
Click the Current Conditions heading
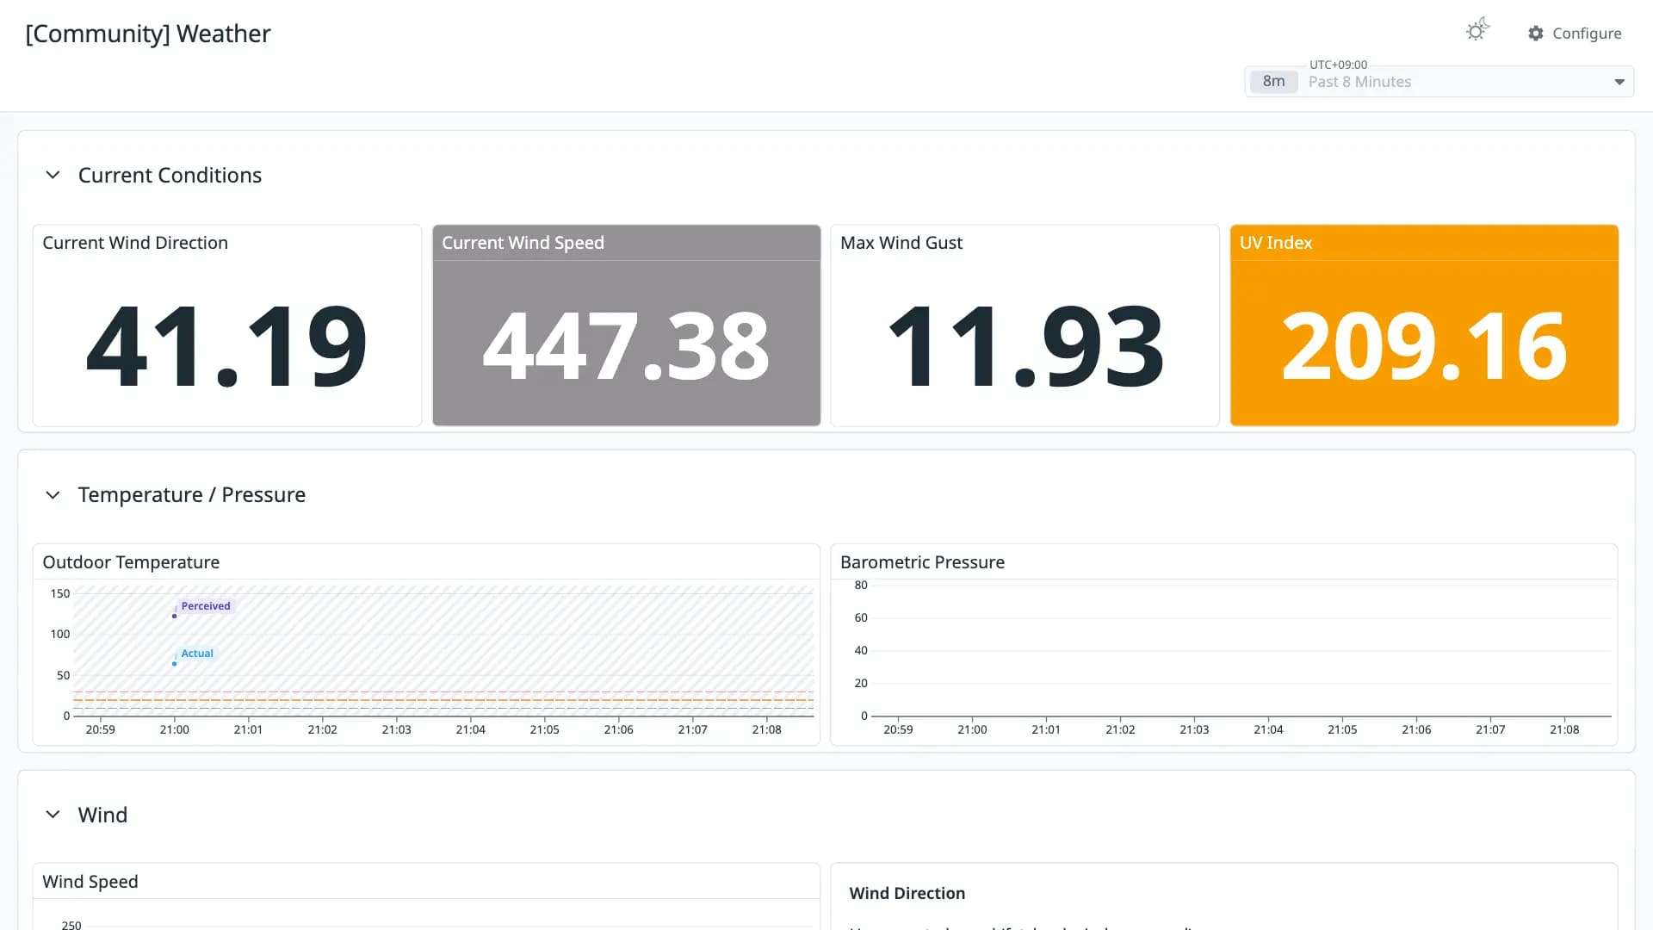(170, 175)
